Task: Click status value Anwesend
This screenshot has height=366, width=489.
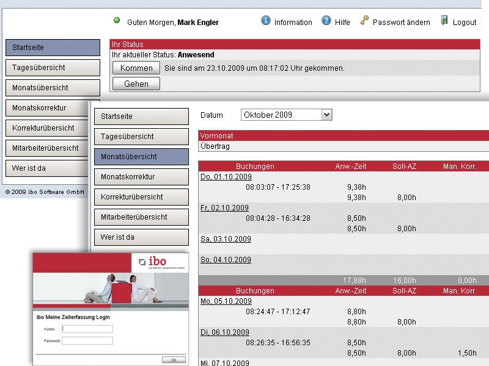Action: click(196, 55)
